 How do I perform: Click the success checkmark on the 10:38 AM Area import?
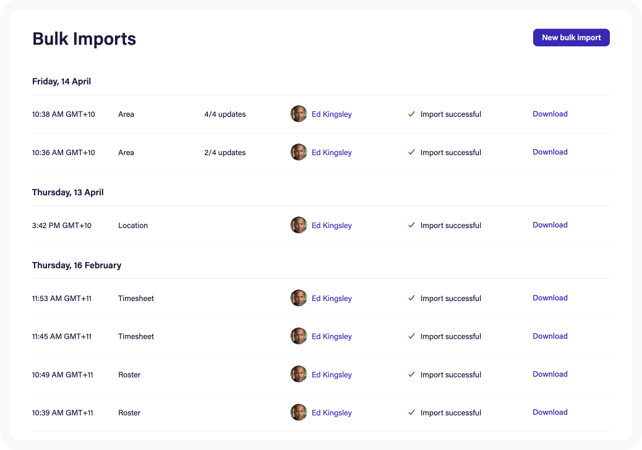pyautogui.click(x=412, y=114)
